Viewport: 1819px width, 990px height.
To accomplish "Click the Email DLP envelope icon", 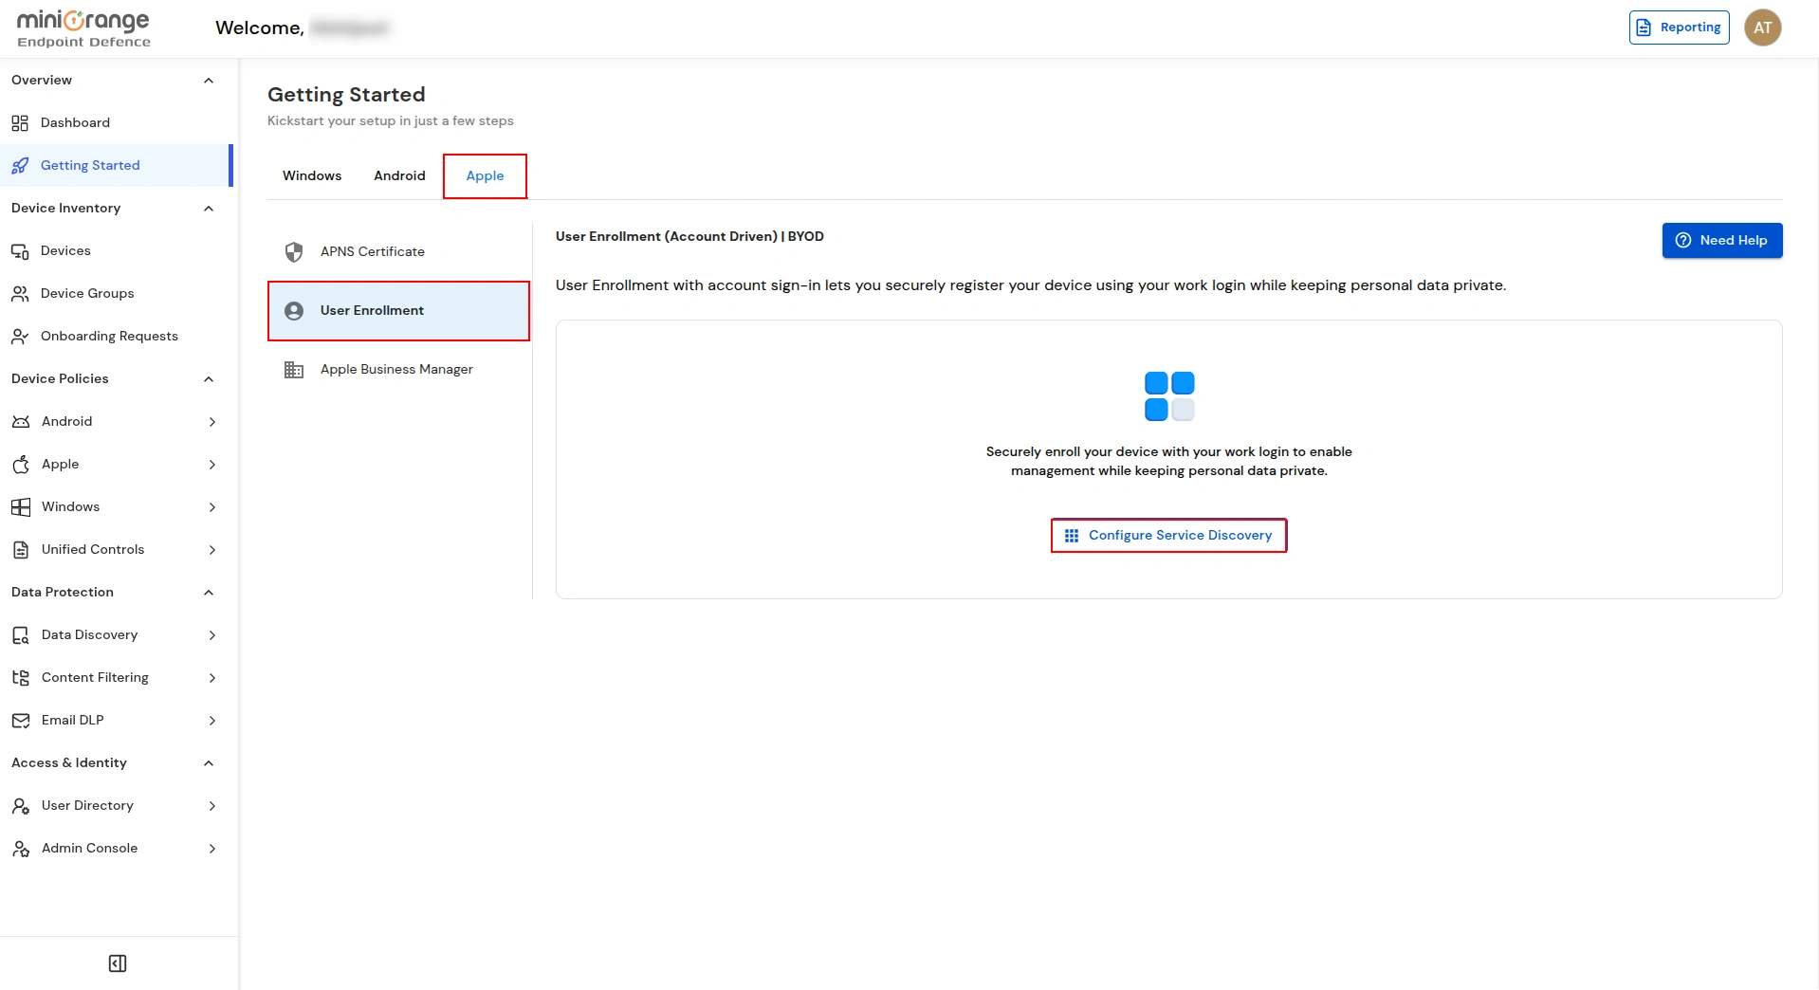I will (21, 720).
